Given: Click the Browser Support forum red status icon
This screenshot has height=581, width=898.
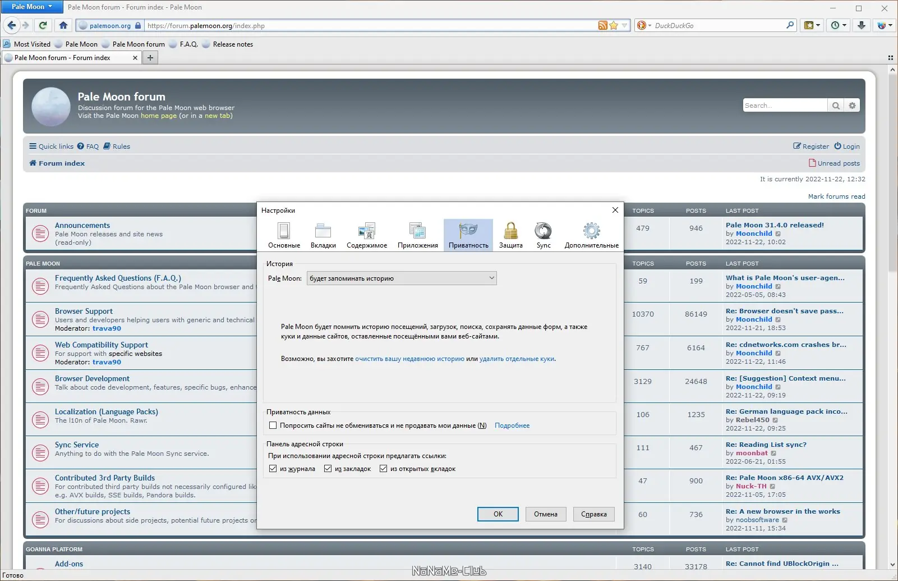Looking at the screenshot, I should [40, 319].
